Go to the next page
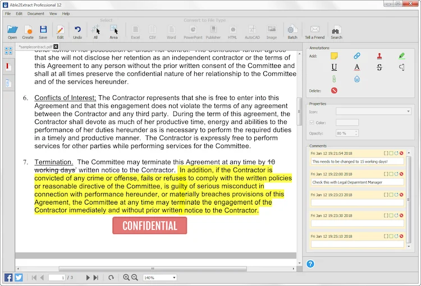This screenshot has width=421, height=286. click(x=88, y=278)
